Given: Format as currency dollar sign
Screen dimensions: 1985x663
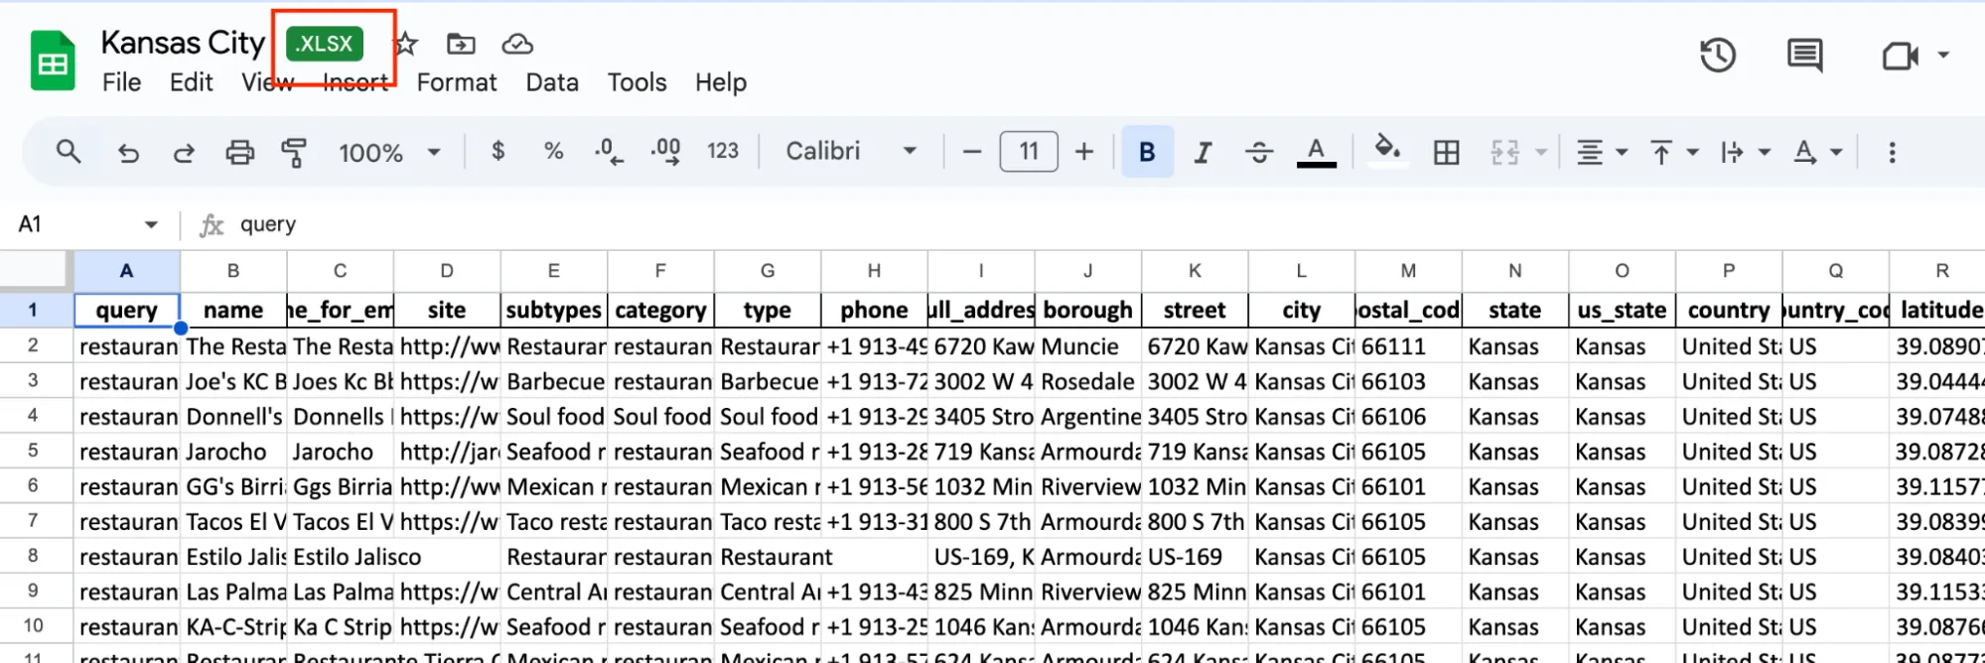Looking at the screenshot, I should click(498, 151).
